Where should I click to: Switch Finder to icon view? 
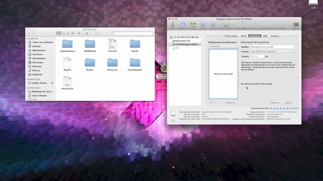(x=59, y=33)
